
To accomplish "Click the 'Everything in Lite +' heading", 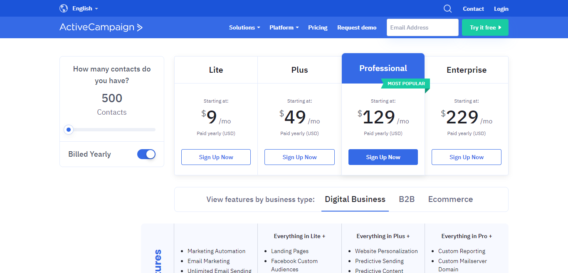I will pos(299,236).
